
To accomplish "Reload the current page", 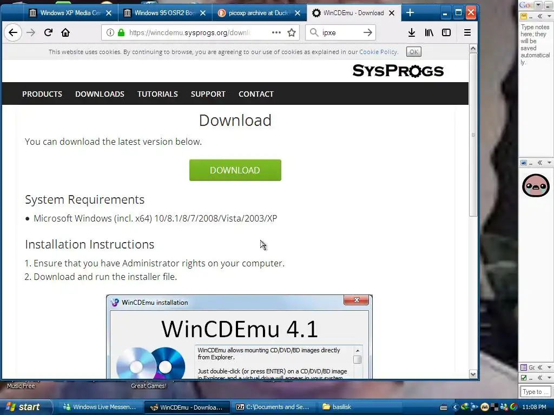I will click(48, 32).
